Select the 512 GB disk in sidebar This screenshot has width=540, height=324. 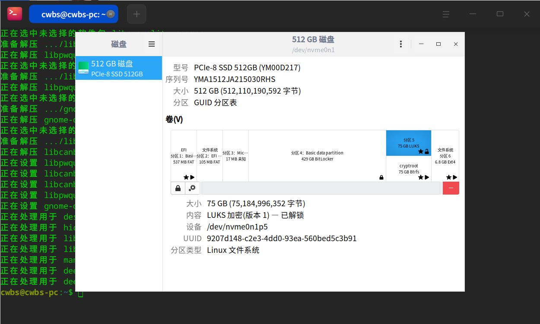(x=119, y=68)
